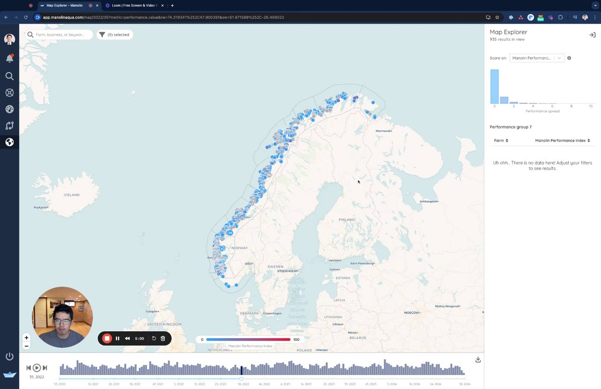Click the Manolin Performance Index color legend bar
This screenshot has width=601, height=389.
pyautogui.click(x=248, y=339)
